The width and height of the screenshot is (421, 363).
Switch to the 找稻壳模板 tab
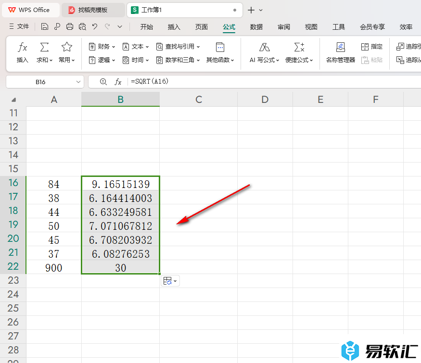pos(93,10)
